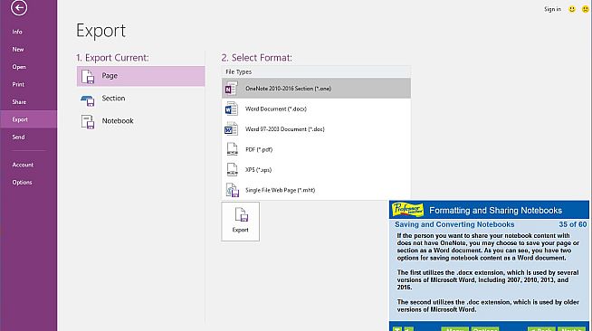Choose Page under Export Current

coord(141,76)
